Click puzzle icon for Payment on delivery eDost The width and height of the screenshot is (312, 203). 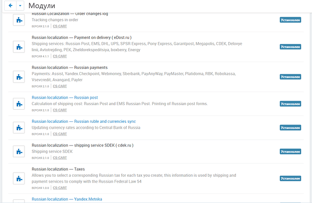[19, 47]
